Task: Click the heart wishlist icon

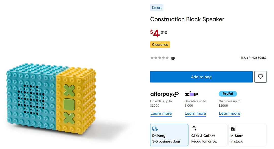Action: pos(260,77)
